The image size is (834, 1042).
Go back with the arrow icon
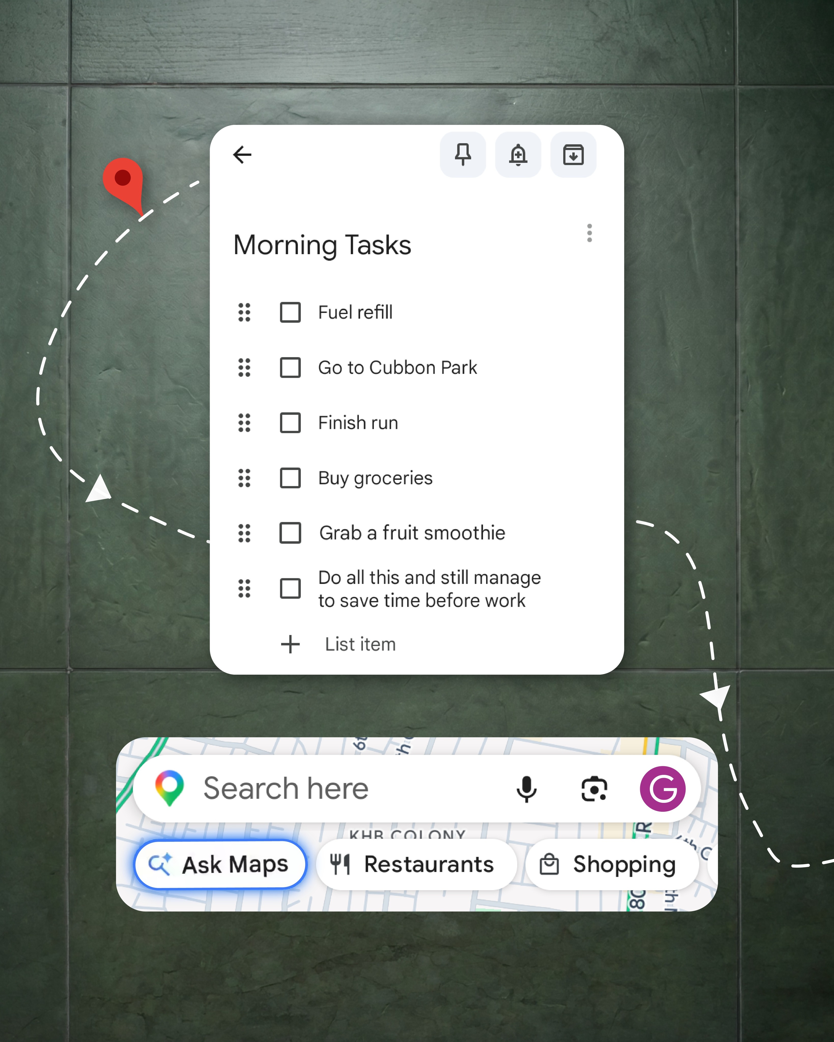tap(242, 155)
